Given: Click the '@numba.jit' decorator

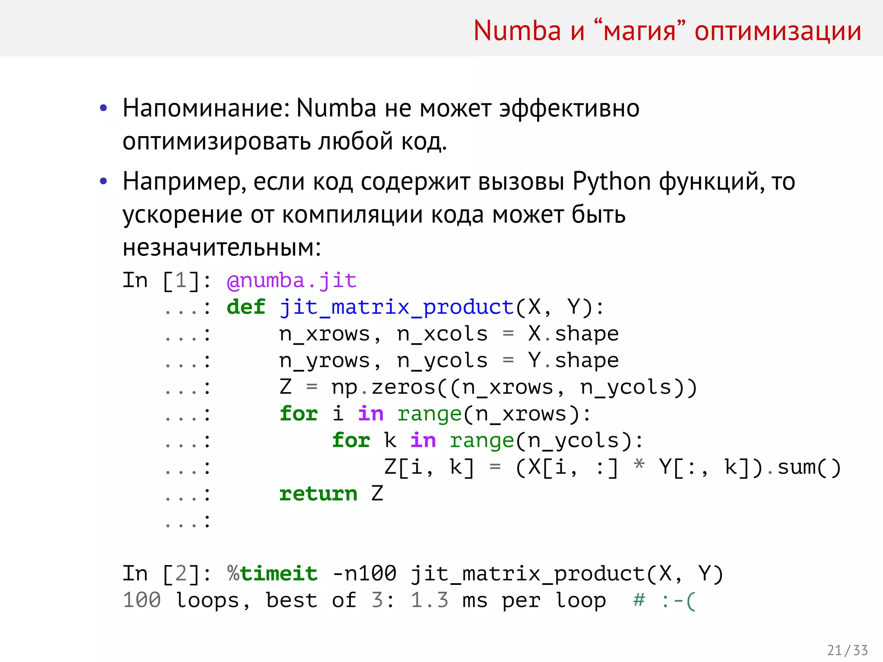Looking at the screenshot, I should (291, 281).
